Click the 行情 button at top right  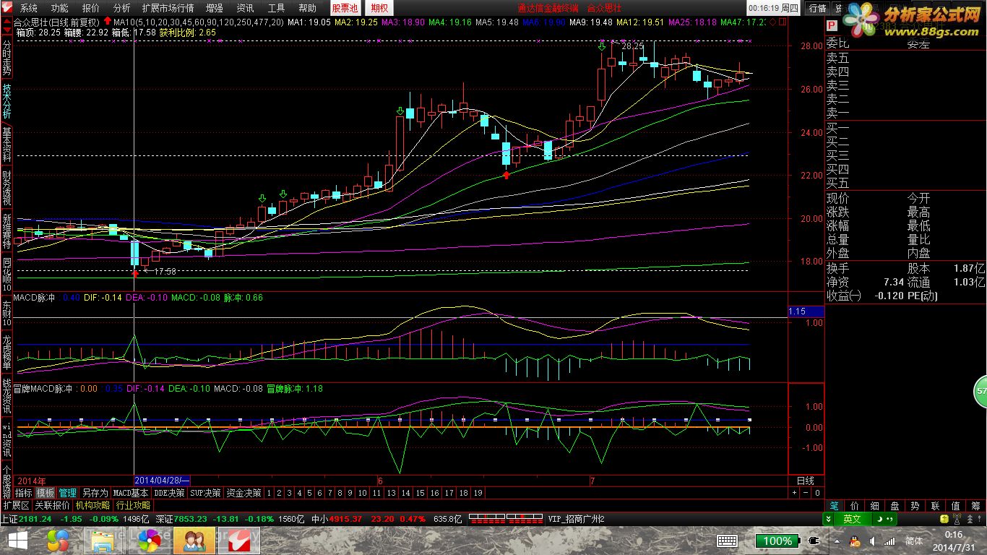pyautogui.click(x=817, y=8)
